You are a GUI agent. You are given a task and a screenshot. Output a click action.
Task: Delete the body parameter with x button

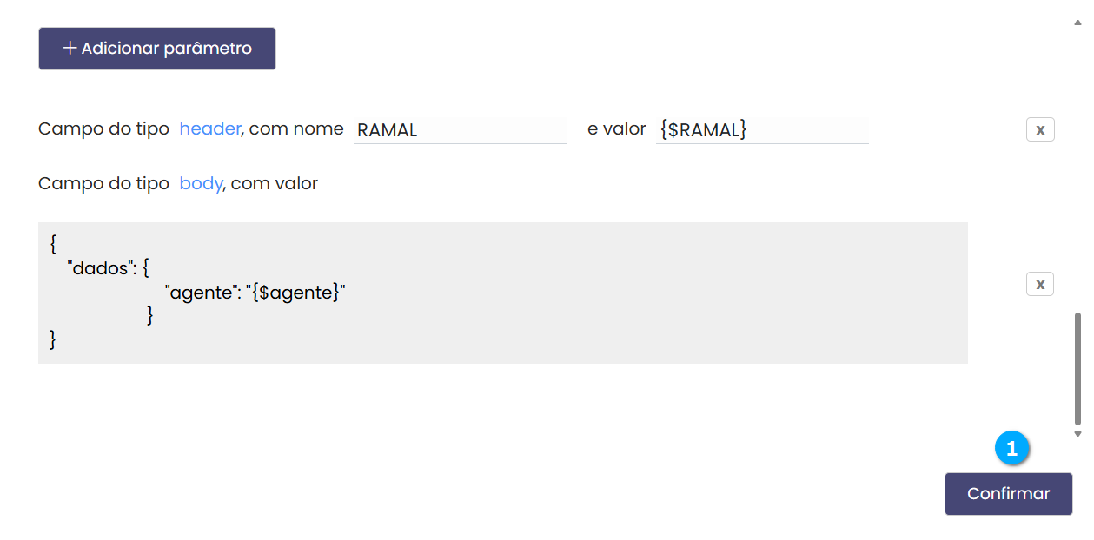[1040, 284]
